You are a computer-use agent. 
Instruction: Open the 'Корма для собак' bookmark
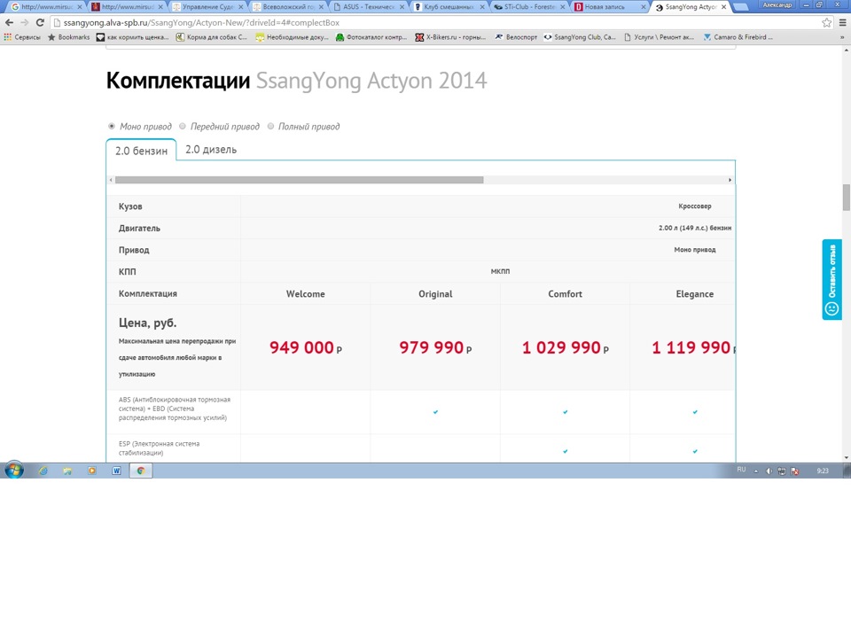coord(211,37)
